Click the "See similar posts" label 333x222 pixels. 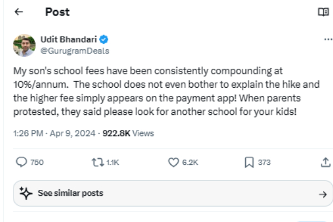tap(70, 193)
